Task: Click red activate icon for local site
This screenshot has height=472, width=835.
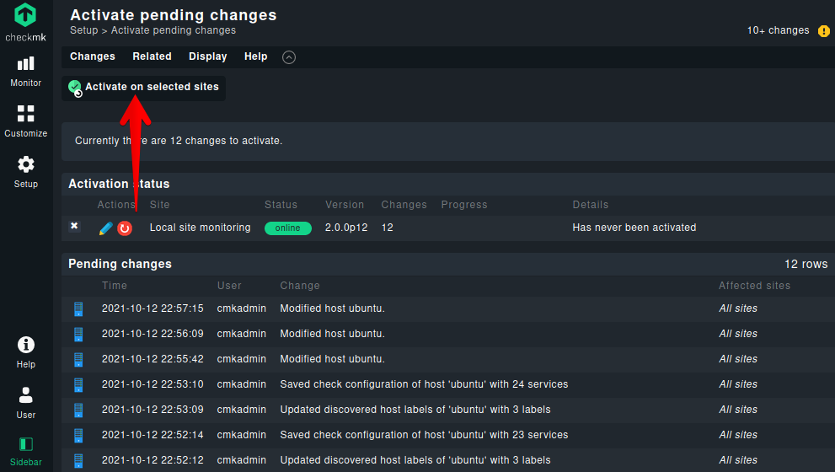Action: 125,228
